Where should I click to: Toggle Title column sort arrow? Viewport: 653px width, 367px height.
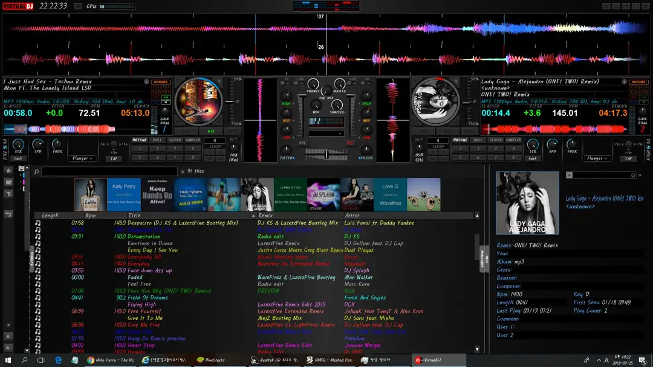tap(253, 215)
